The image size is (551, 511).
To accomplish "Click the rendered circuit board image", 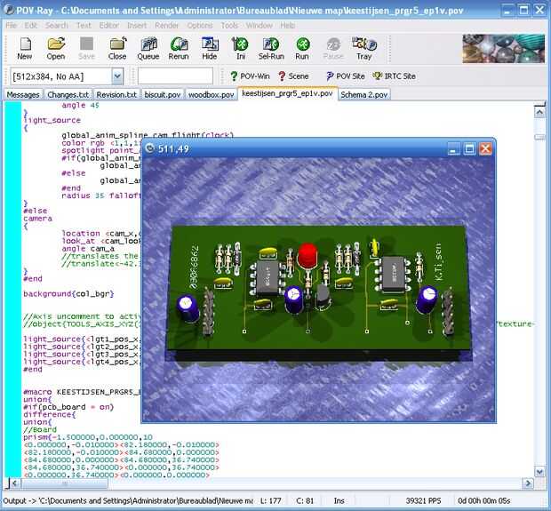I will (x=319, y=289).
